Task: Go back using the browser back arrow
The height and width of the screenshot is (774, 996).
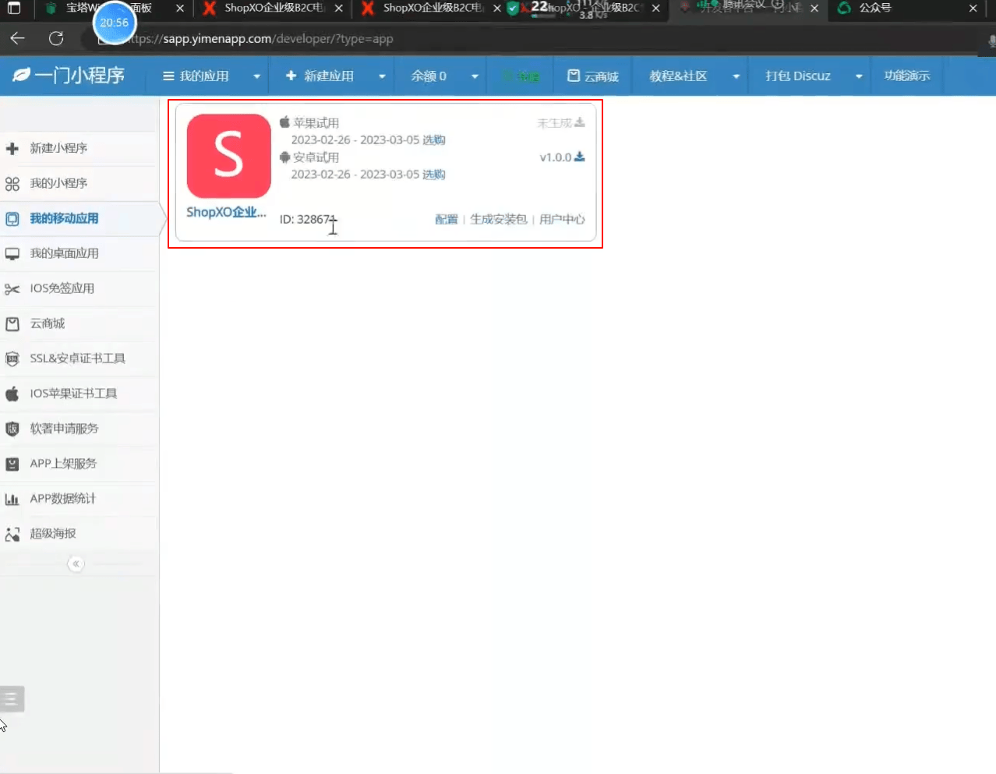Action: 18,38
